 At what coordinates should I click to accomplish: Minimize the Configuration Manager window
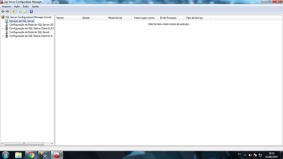pos(264,2)
